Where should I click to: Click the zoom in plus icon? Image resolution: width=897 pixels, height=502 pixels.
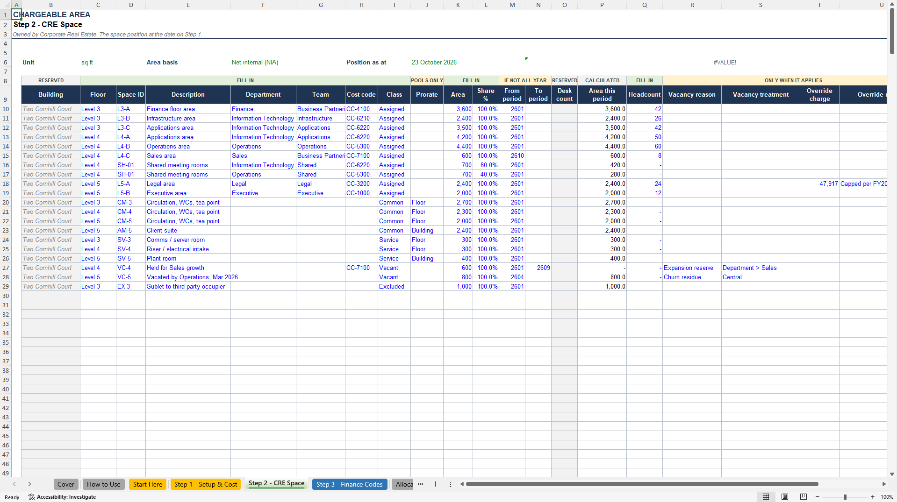[x=872, y=497]
